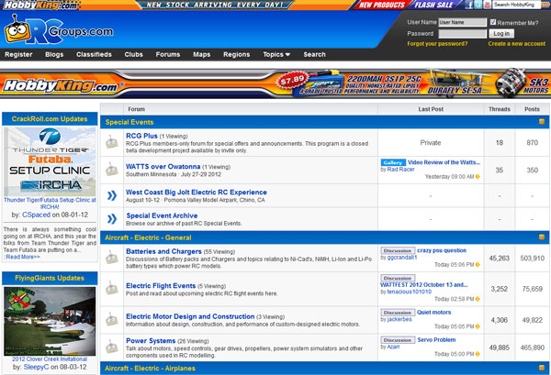Viewport: 551px width, 375px height.
Task: Click Discussion badge next to crazy psu question
Action: tap(398, 250)
